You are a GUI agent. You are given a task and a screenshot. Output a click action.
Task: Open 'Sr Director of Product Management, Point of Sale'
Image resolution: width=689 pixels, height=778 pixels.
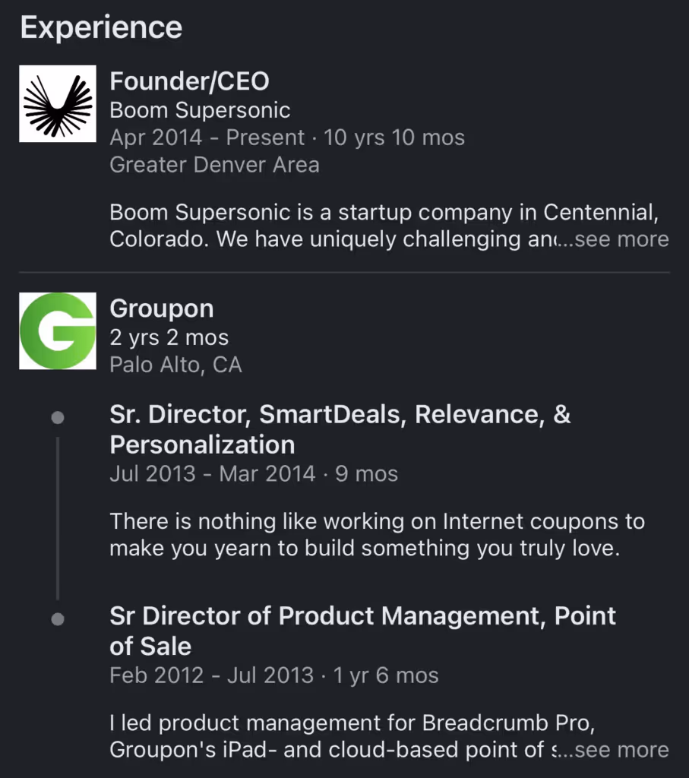(x=363, y=631)
